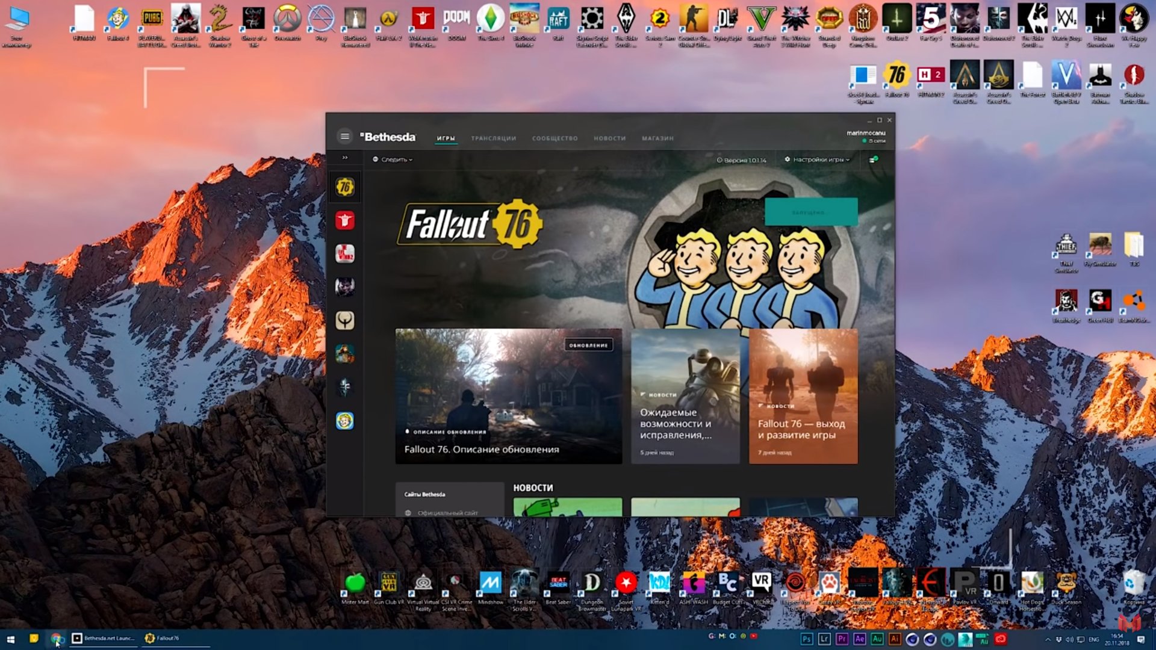The width and height of the screenshot is (1156, 650).
Task: Select Fallout 76 in launcher sidebar
Action: point(344,187)
